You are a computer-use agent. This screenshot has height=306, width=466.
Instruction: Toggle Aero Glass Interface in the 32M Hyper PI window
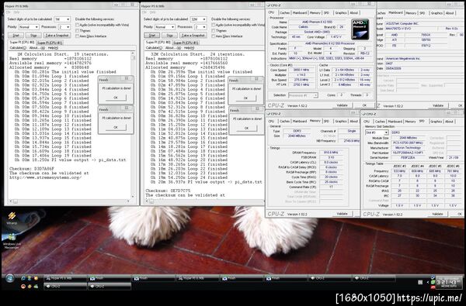(x=214, y=36)
